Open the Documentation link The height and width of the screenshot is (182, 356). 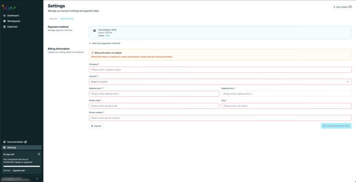[15, 142]
